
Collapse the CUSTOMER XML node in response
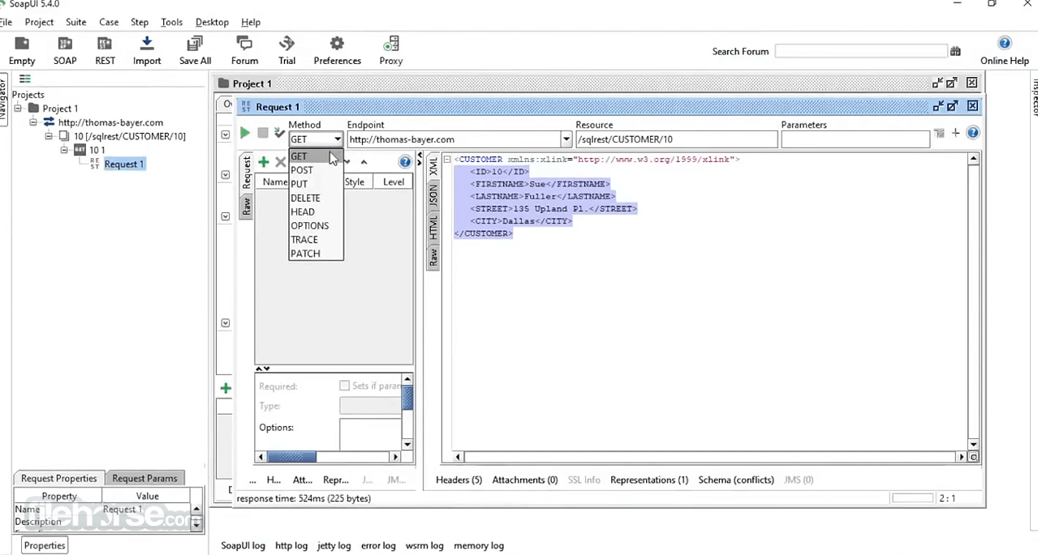(x=446, y=160)
